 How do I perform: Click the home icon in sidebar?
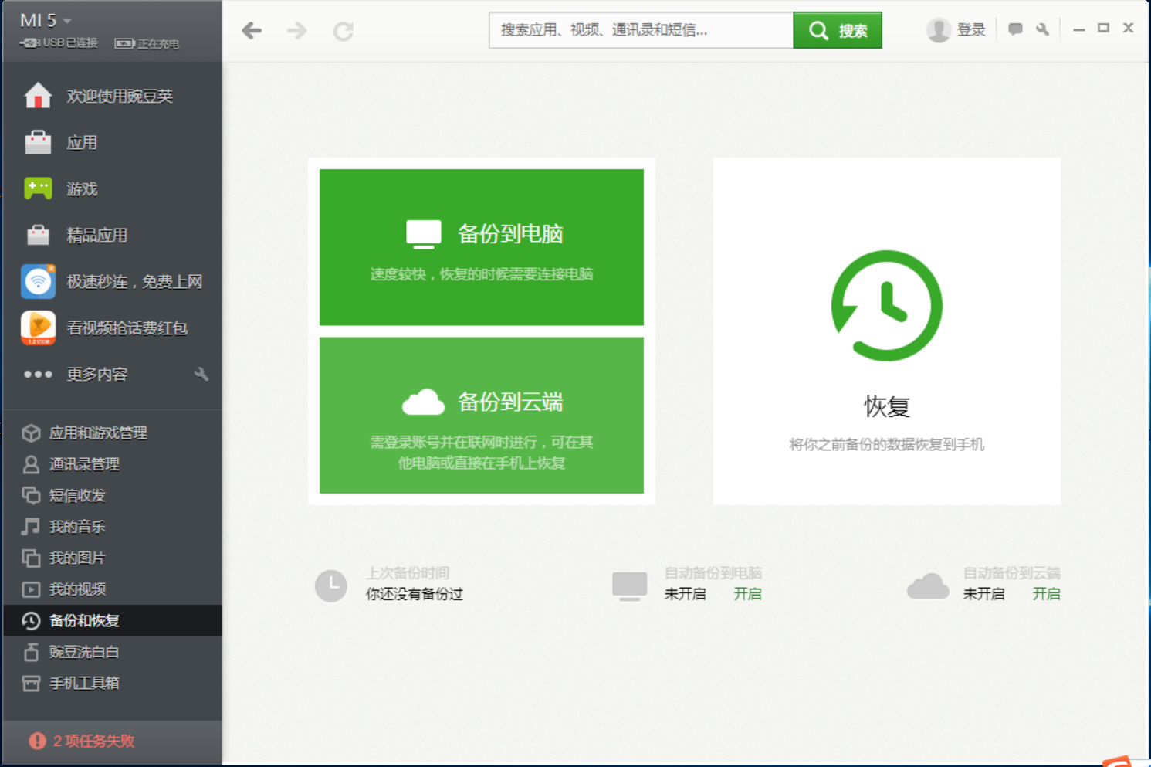coord(38,96)
